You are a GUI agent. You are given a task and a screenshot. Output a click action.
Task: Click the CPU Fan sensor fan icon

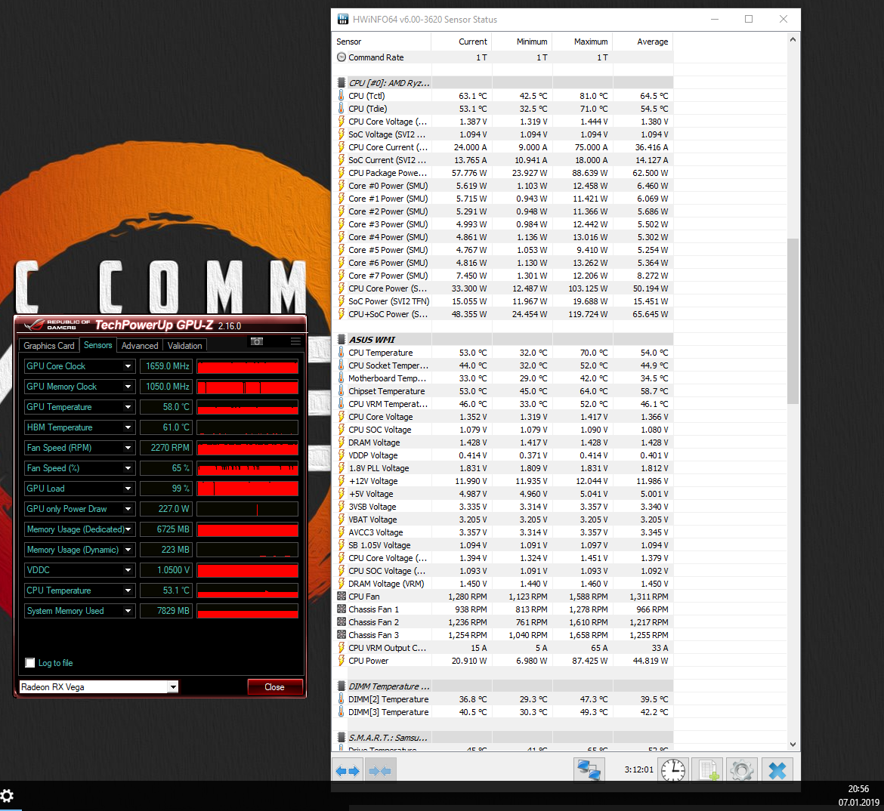pyautogui.click(x=341, y=597)
